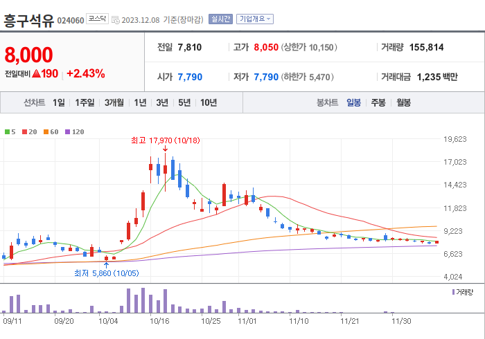Image resolution: width=485 pixels, height=339 pixels.
Task: Click the 11/01 date axis label
Action: coord(247,321)
